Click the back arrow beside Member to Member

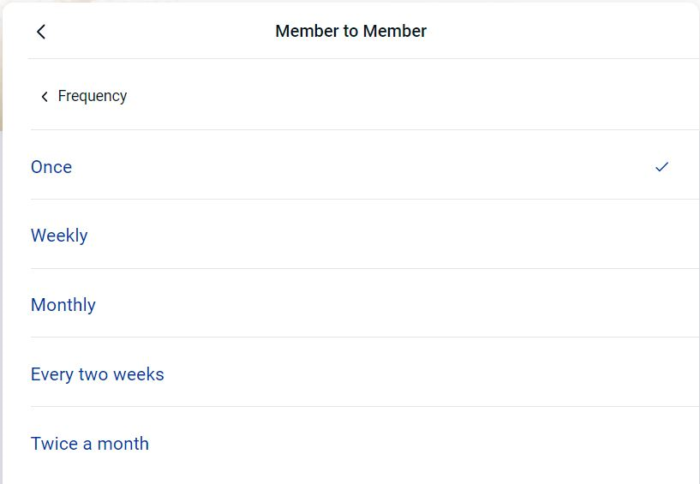coord(40,32)
